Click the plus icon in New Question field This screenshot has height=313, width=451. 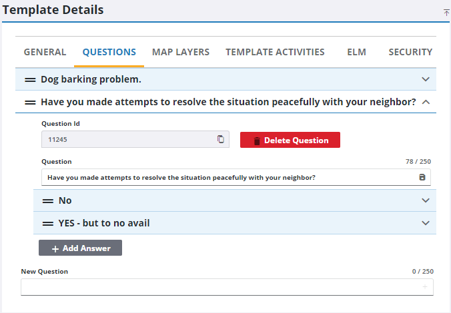(x=425, y=287)
